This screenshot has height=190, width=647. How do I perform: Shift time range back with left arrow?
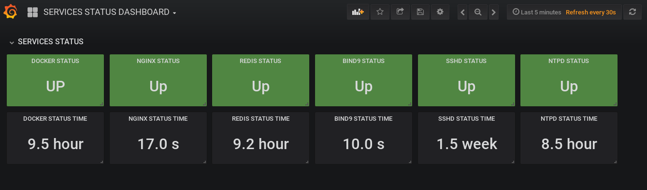[x=462, y=12]
